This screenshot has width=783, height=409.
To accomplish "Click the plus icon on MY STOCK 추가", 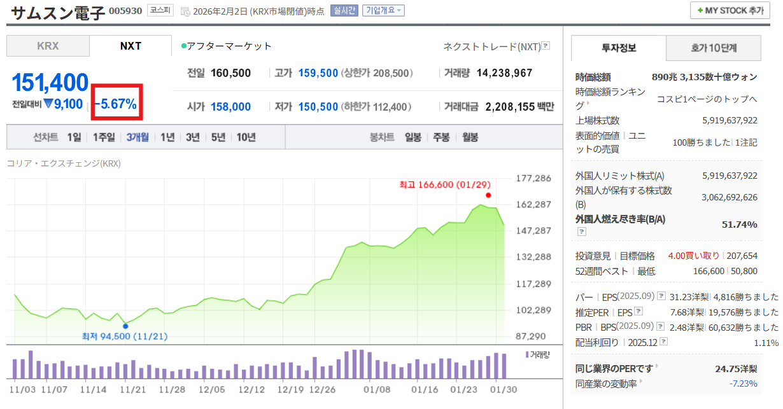I will tap(700, 11).
